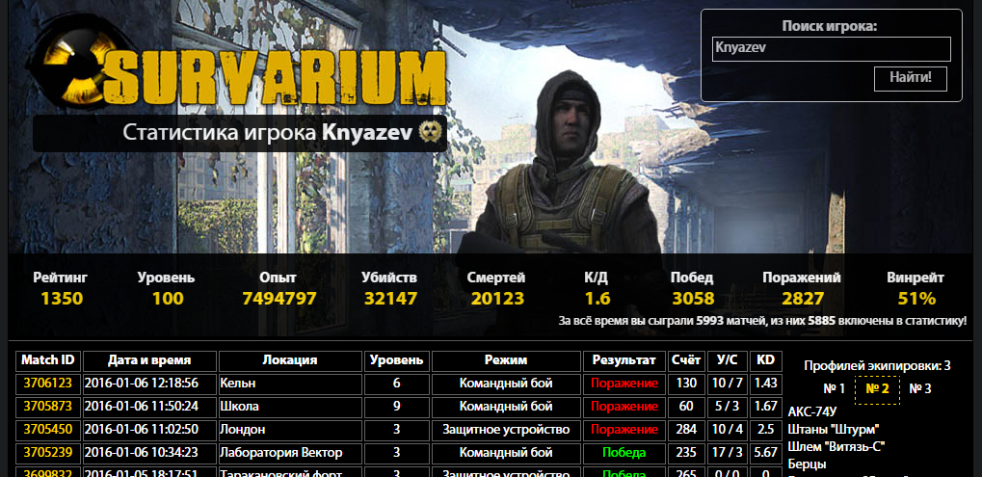The image size is (982, 477).
Task: Click the Школа location cell
Action: click(x=290, y=407)
